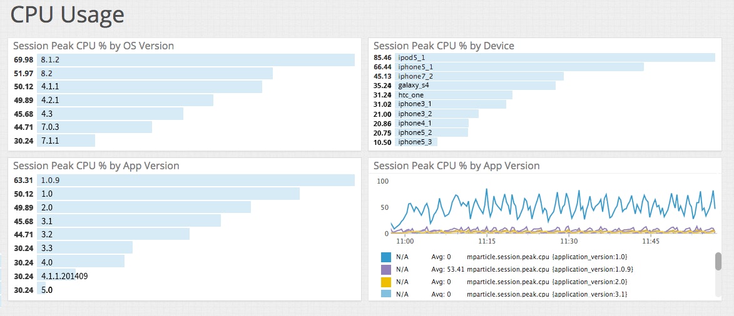Click the 7.1.1 OS version bar
734x316 pixels.
click(66, 141)
